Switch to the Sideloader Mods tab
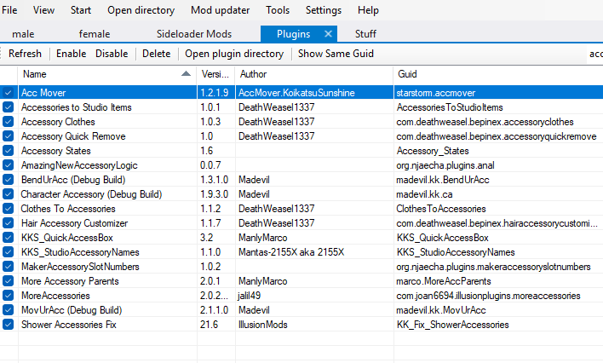 click(193, 34)
